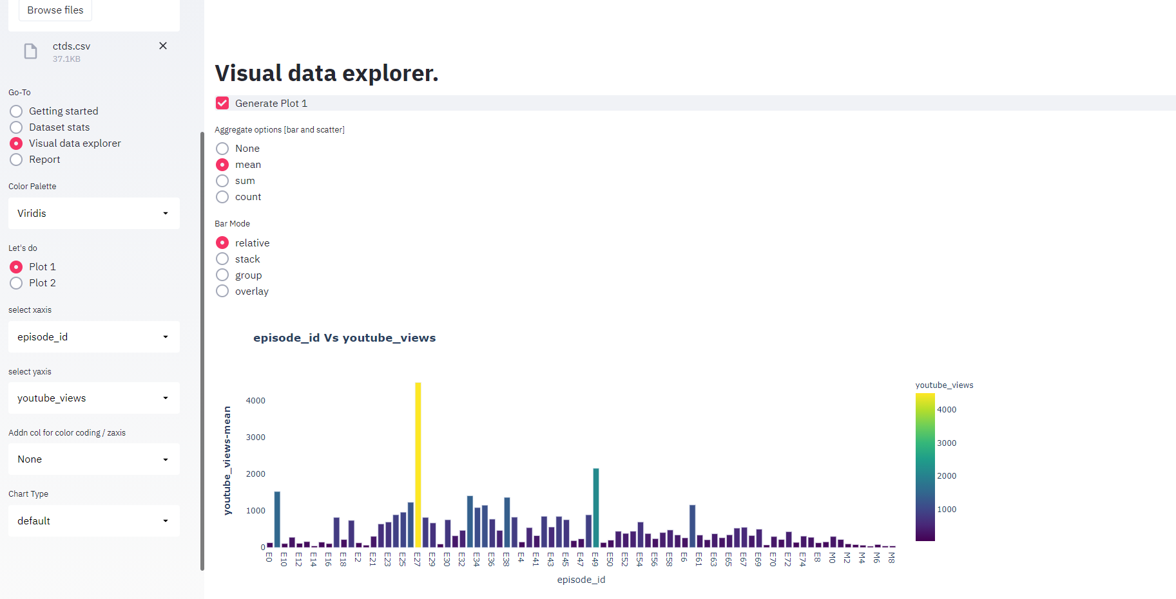Open the Viridis color palette dropdown
Screen dimensions: 1176x599
click(93, 213)
